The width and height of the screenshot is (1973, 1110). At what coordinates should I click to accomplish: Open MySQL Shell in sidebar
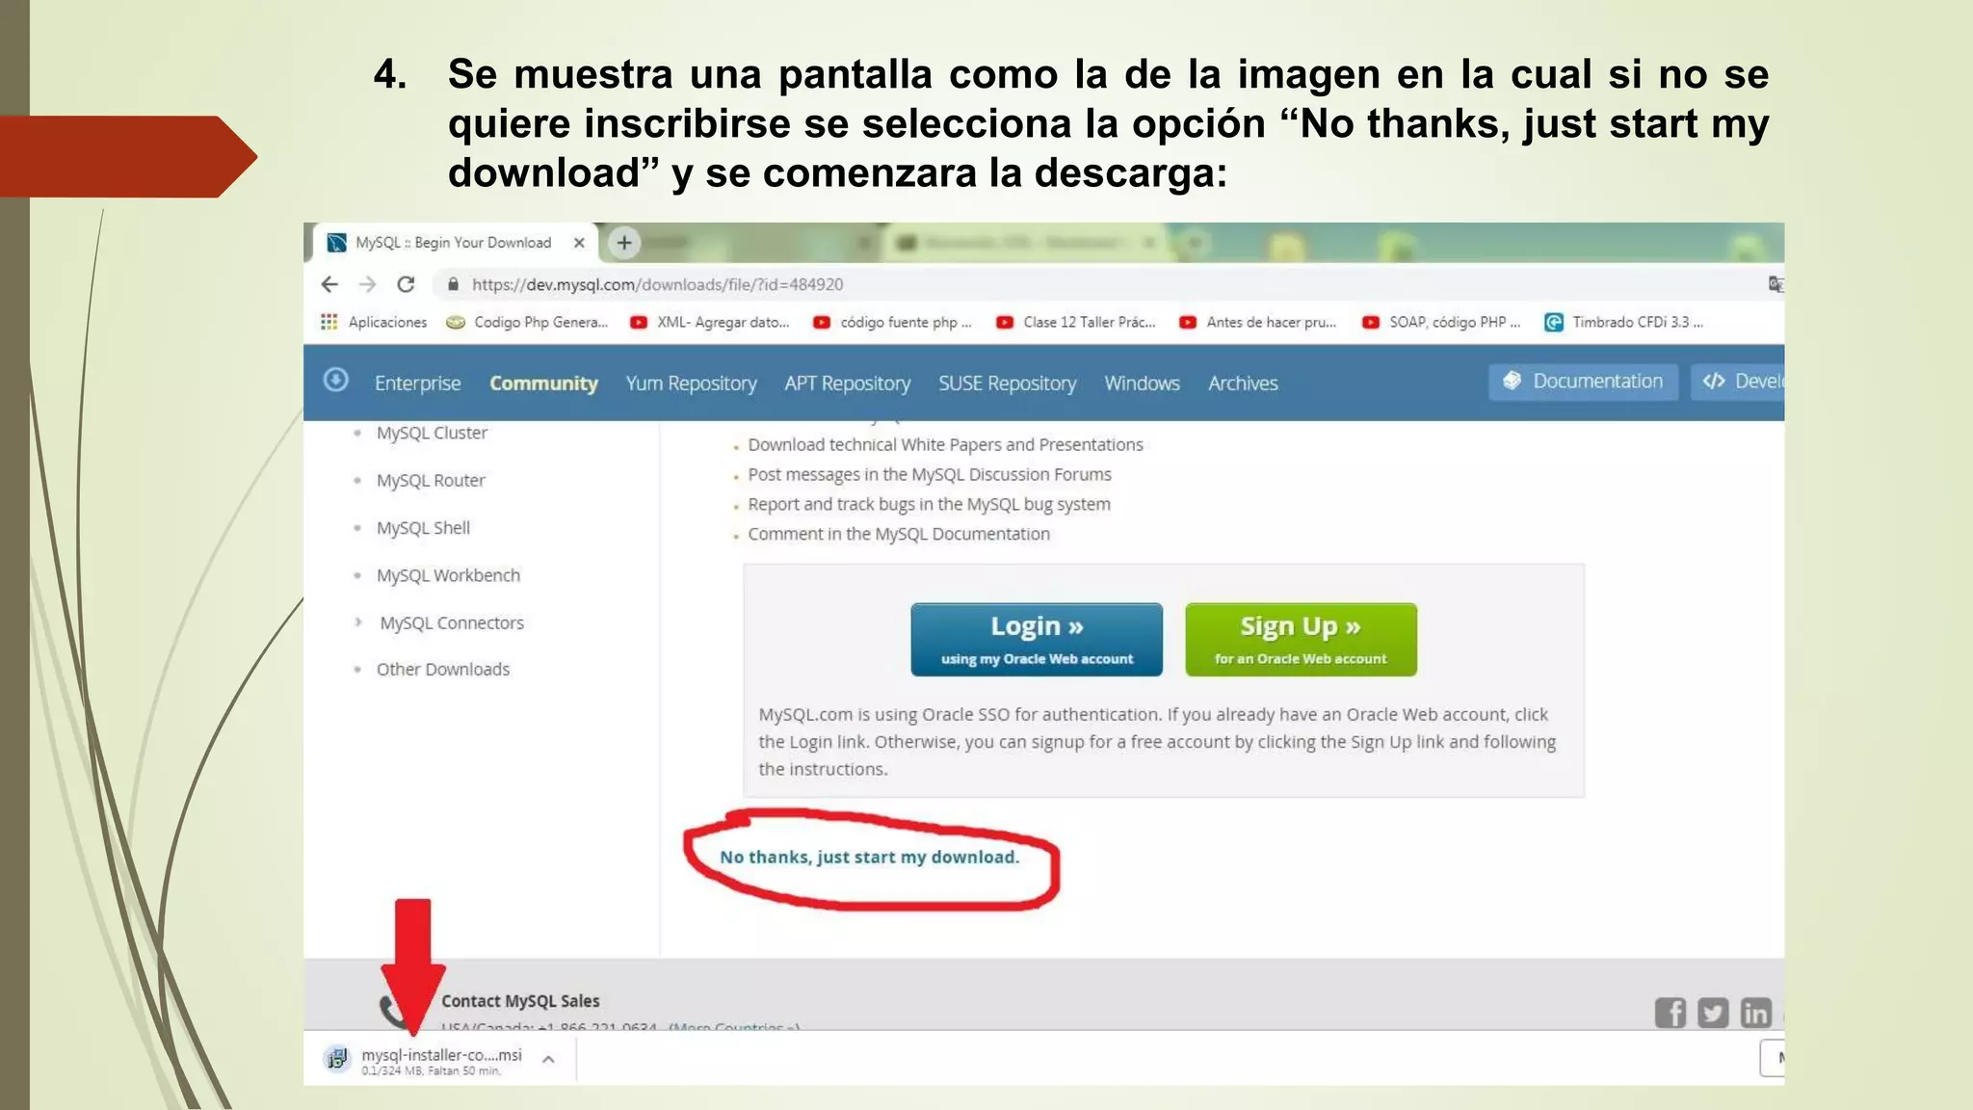point(423,528)
